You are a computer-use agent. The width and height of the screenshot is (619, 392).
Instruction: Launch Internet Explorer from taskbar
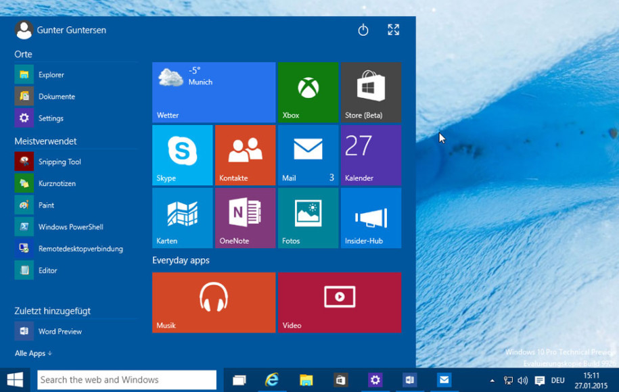271,380
